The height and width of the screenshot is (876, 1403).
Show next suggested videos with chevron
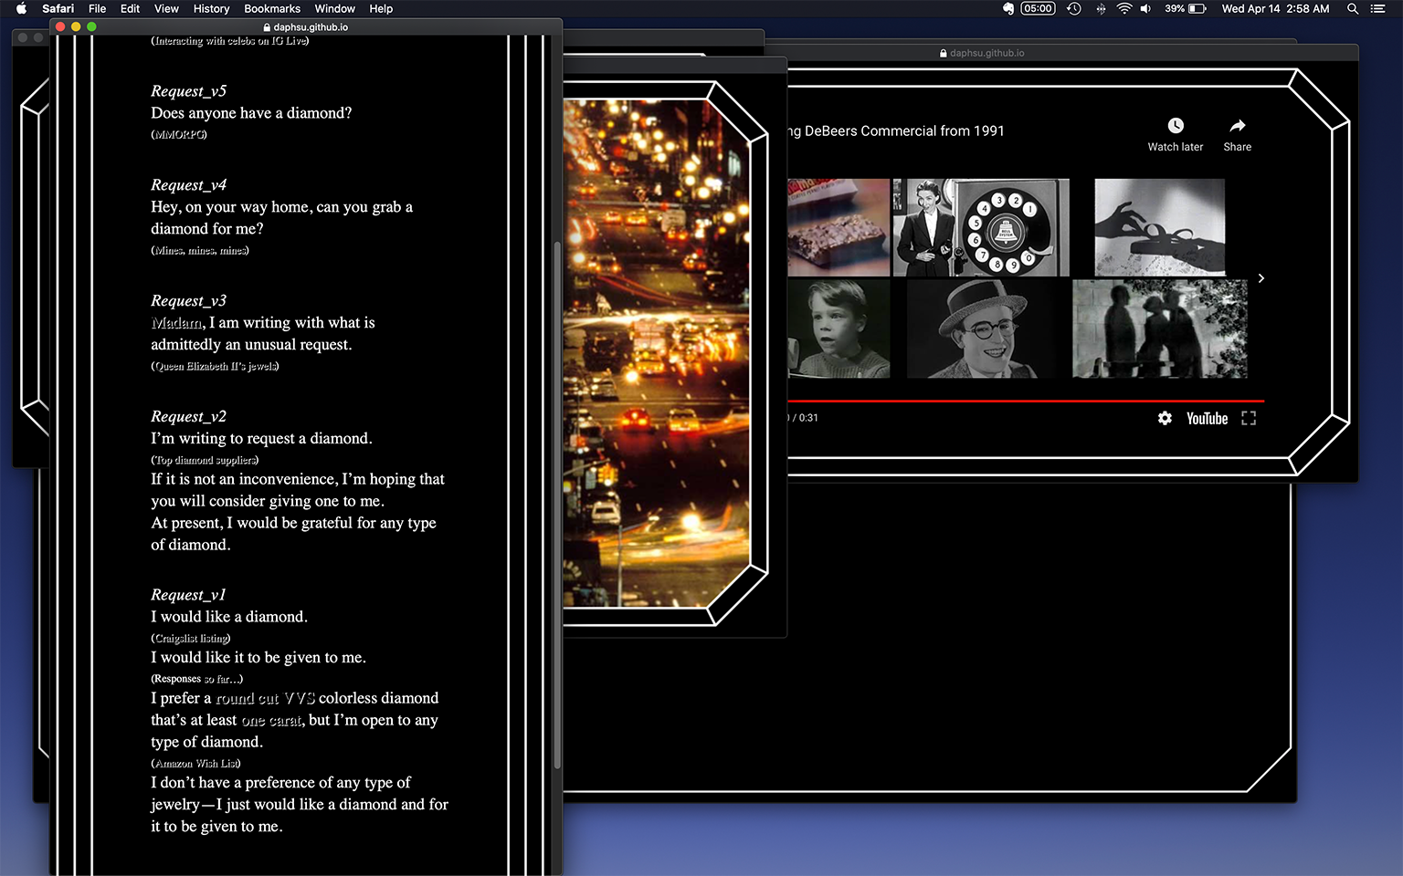pos(1261,278)
